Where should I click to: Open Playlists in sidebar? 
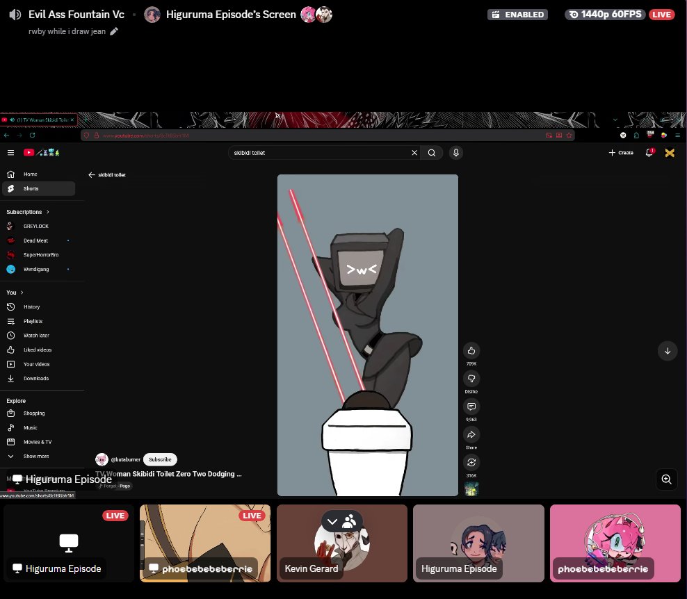38,322
